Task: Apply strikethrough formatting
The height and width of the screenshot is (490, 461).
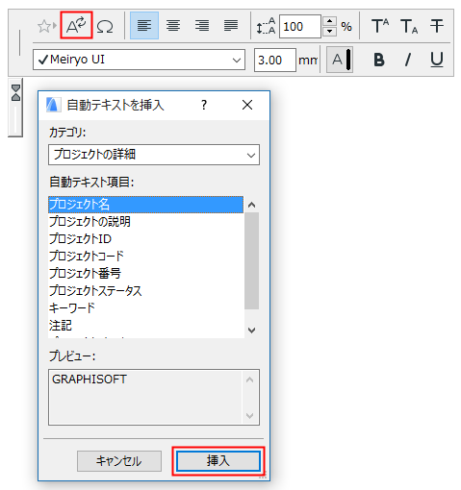Action: (x=437, y=26)
